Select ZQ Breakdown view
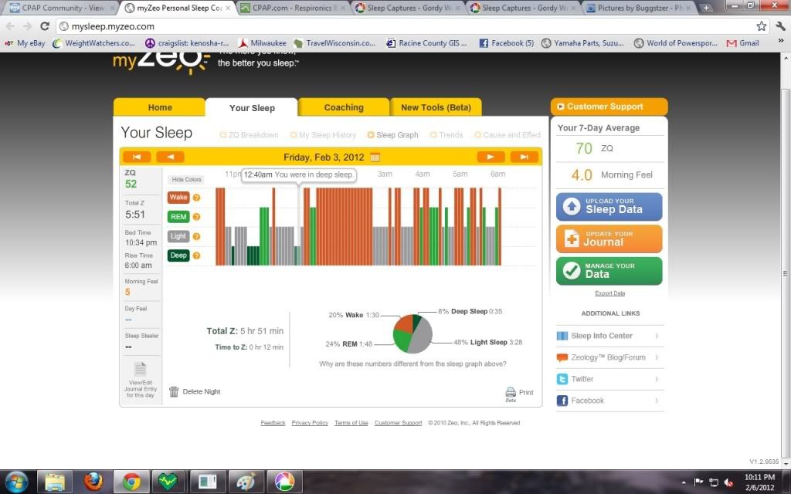Image resolution: width=791 pixels, height=494 pixels. [x=250, y=135]
